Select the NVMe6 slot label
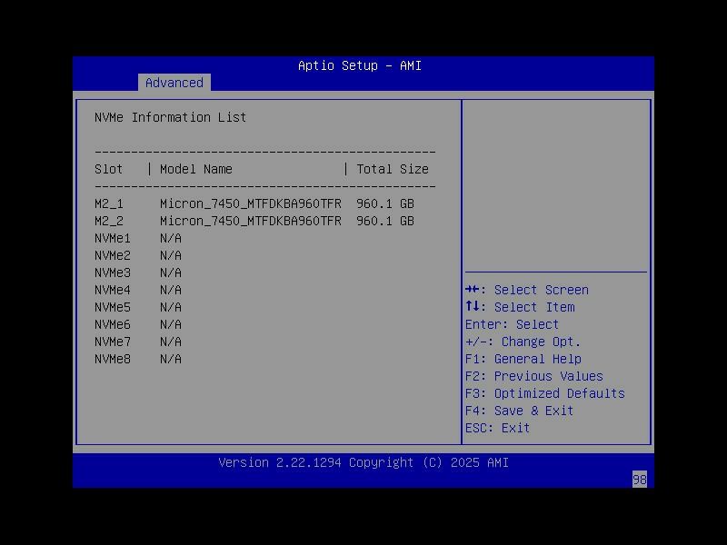 [x=113, y=324]
